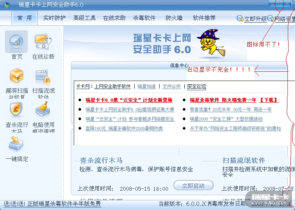This screenshot has width=295, height=210.
Task: Open link 惊喜优惠! 20元半年 30元一年
Action: tap(231, 110)
